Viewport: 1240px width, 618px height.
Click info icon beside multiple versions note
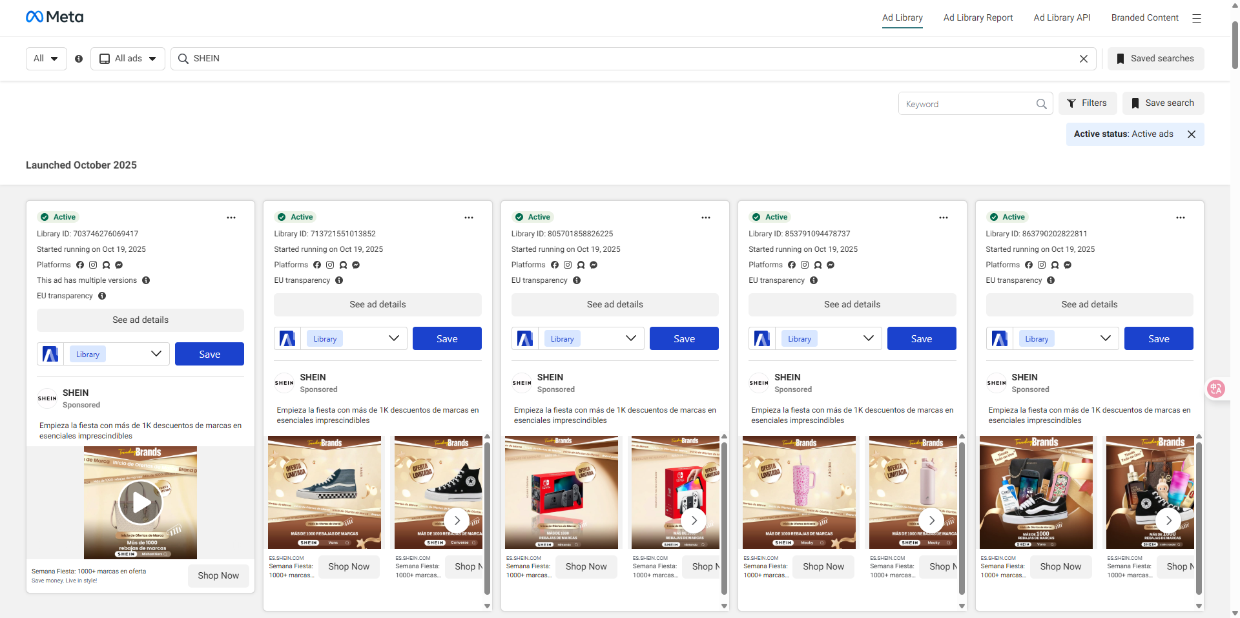[146, 280]
